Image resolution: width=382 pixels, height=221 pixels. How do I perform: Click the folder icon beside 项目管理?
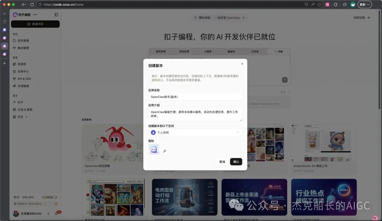tap(15, 41)
